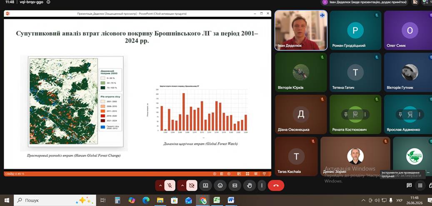Click the meeting code vqi-brqo-ggo
This screenshot has height=206, width=432.
(x=32, y=2)
